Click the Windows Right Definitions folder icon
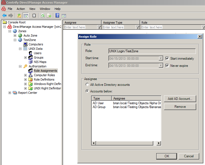Image resolution: width=205 pixels, height=165 pixels. tap(31, 84)
